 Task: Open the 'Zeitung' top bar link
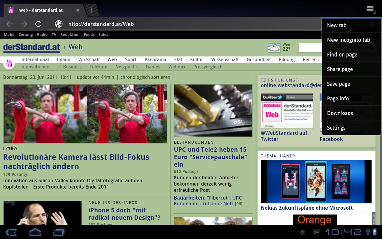26,35
